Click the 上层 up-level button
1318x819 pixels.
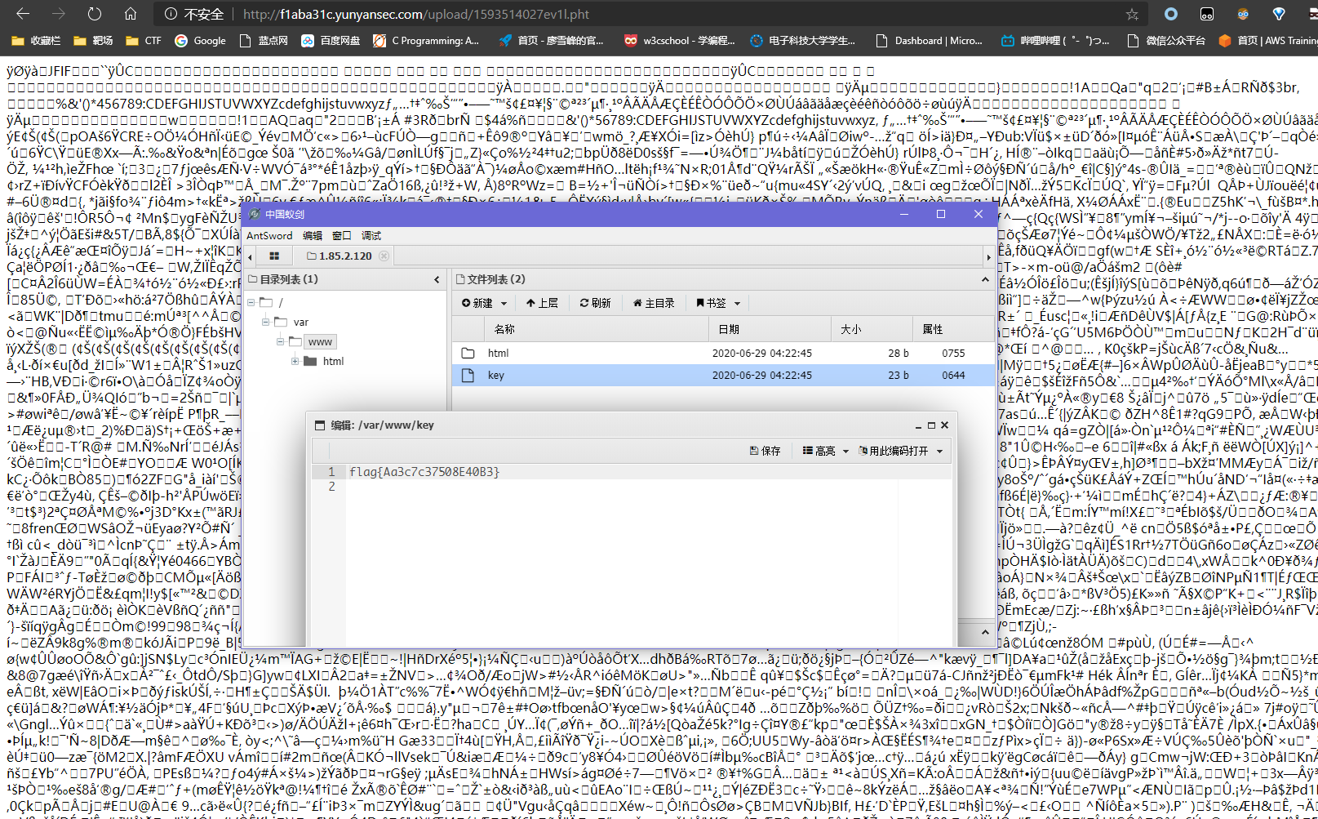pyautogui.click(x=542, y=303)
